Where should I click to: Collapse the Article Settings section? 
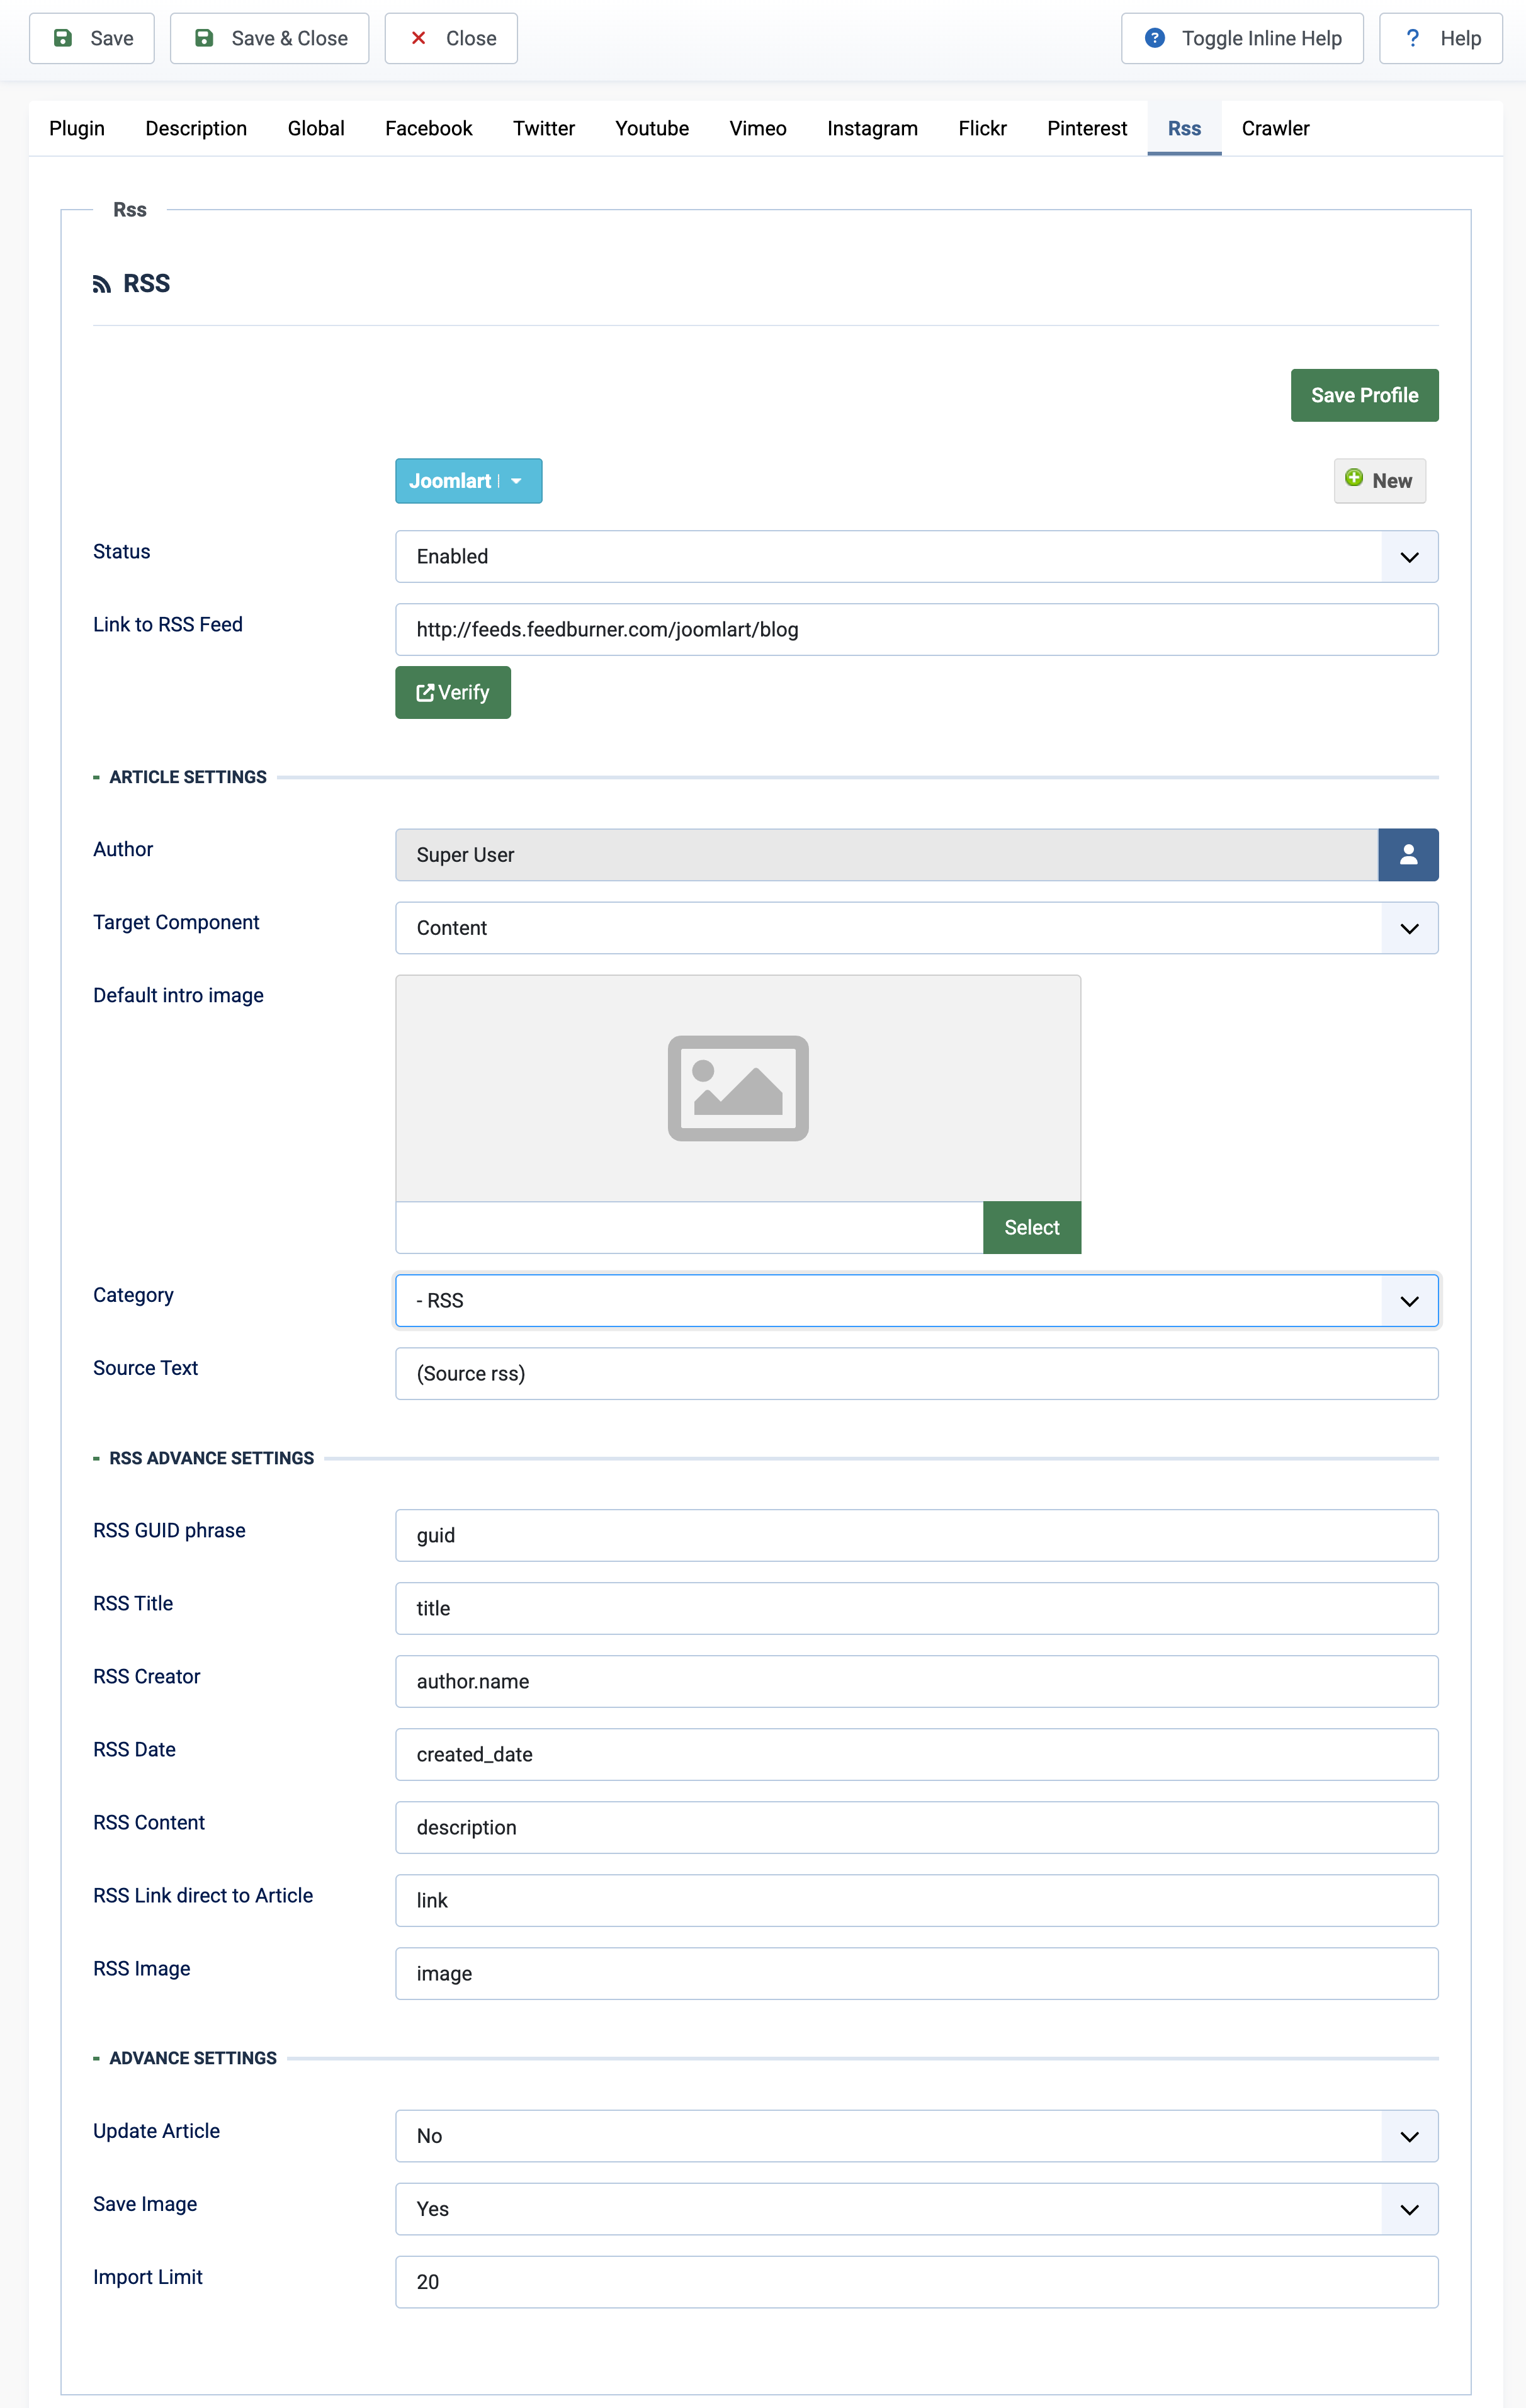coord(187,777)
